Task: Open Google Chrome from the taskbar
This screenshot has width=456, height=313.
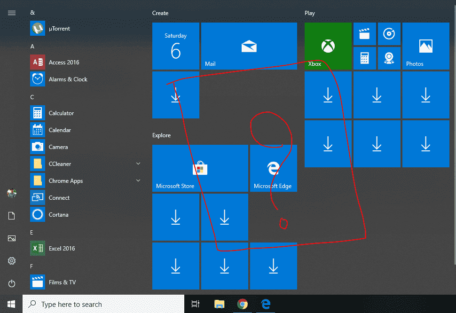Action: (x=243, y=304)
